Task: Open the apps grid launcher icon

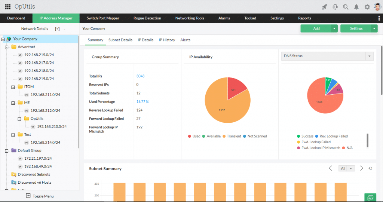Action: [8, 7]
